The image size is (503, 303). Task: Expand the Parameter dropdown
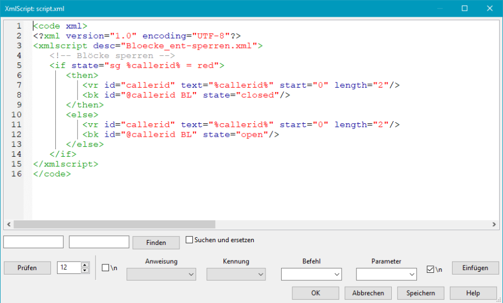[386, 274]
